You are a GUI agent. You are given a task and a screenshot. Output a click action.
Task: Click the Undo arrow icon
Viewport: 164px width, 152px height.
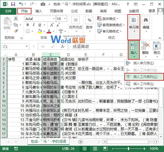point(21,4)
